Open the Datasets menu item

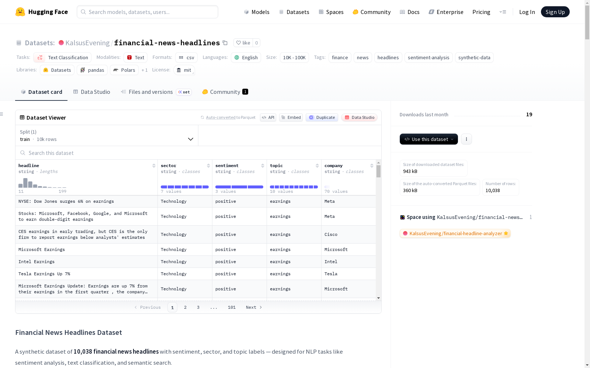point(294,12)
